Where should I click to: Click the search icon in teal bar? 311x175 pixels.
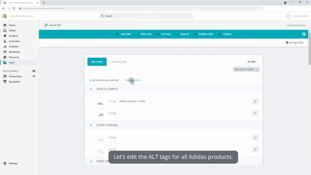(304, 34)
